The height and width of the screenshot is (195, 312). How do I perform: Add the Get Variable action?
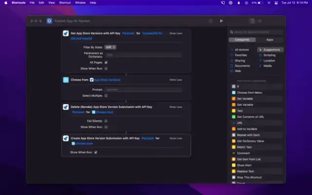257,105
